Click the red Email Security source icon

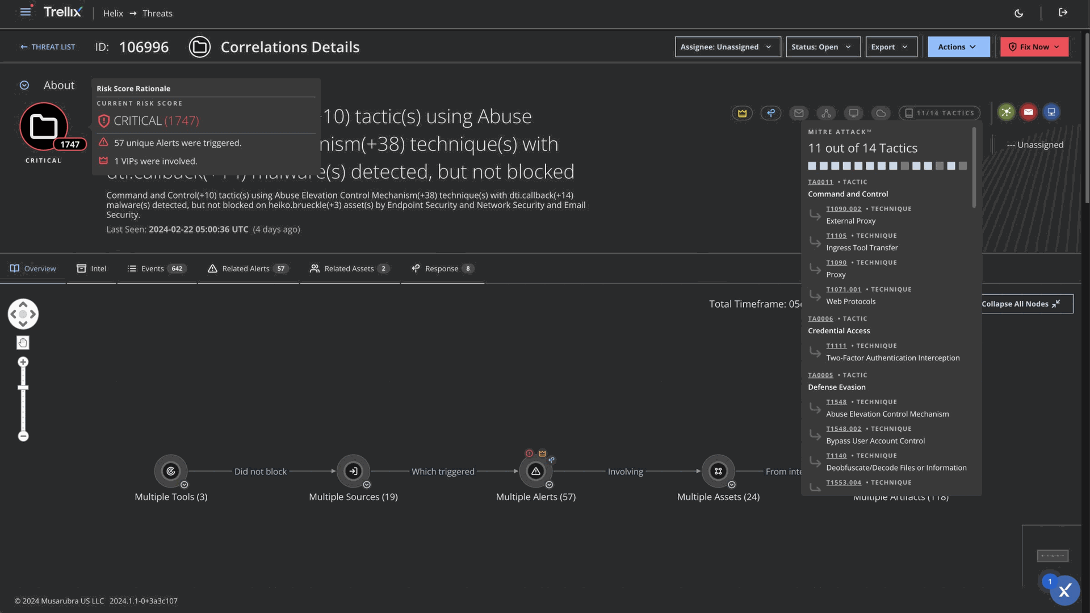tap(1028, 112)
